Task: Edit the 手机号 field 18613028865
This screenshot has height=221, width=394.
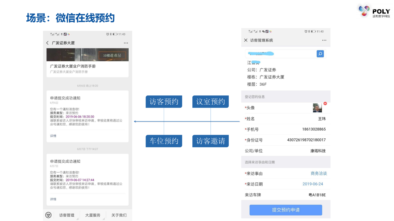Action: [x=314, y=129]
